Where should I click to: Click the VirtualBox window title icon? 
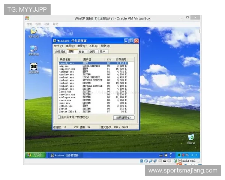27,18
